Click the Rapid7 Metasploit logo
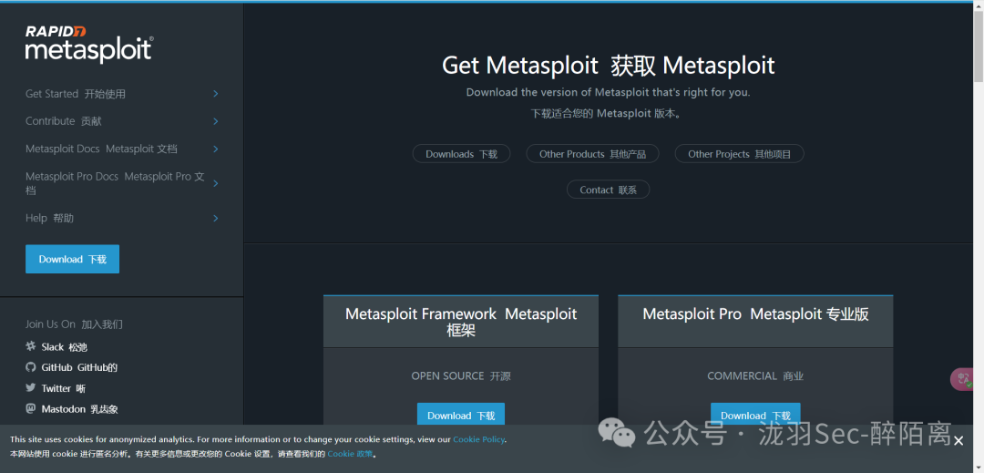This screenshot has width=984, height=473. 89,45
